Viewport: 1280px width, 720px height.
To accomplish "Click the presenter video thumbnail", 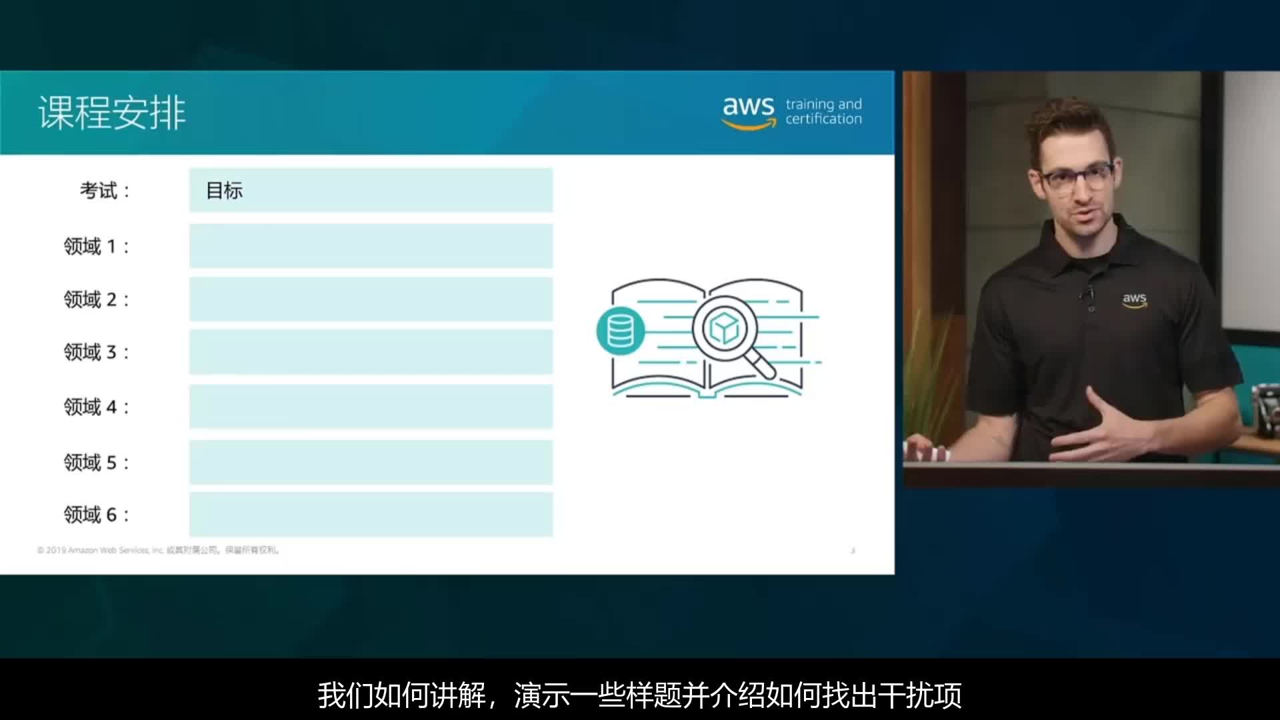I will pos(1091,280).
